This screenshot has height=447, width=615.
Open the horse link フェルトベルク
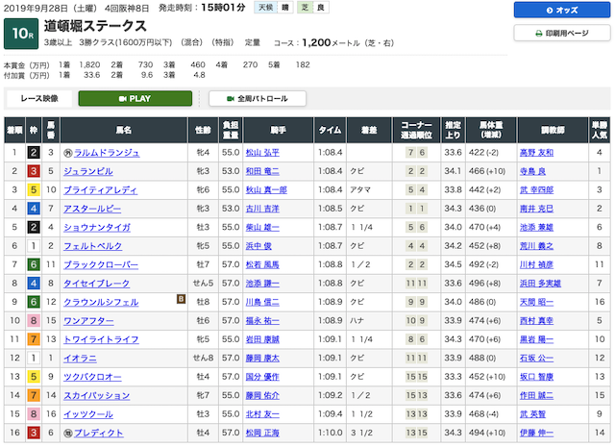[92, 246]
